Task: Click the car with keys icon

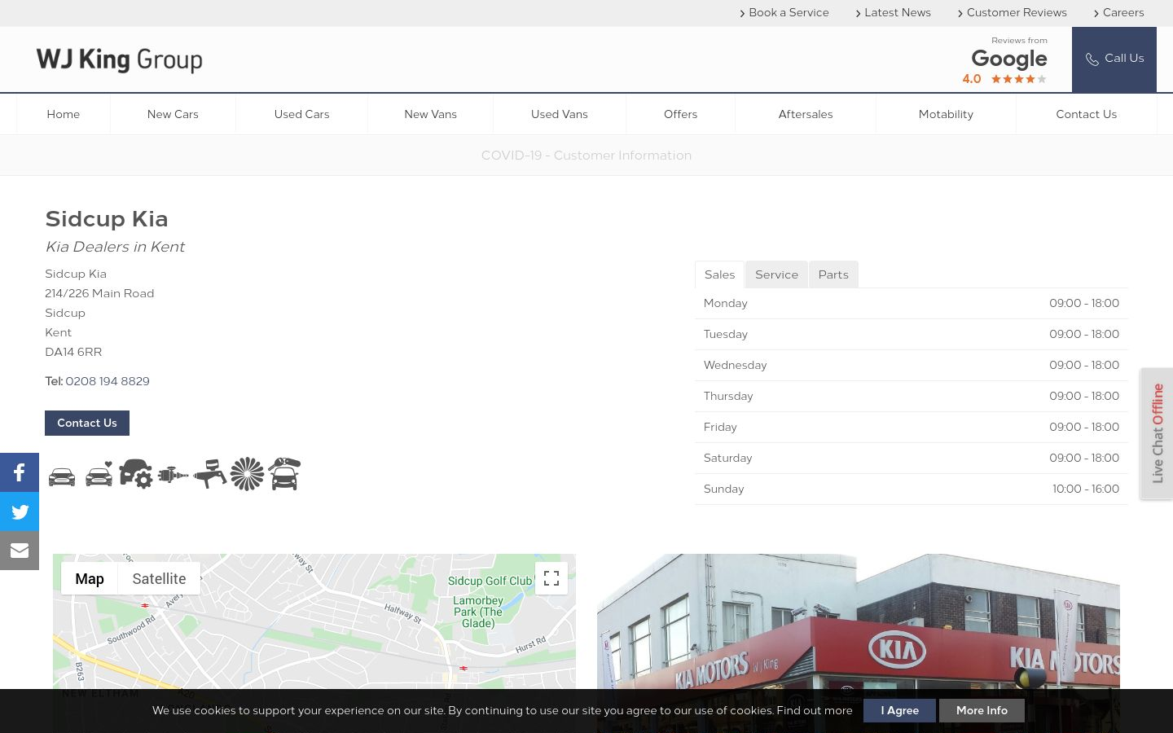Action: (x=284, y=474)
